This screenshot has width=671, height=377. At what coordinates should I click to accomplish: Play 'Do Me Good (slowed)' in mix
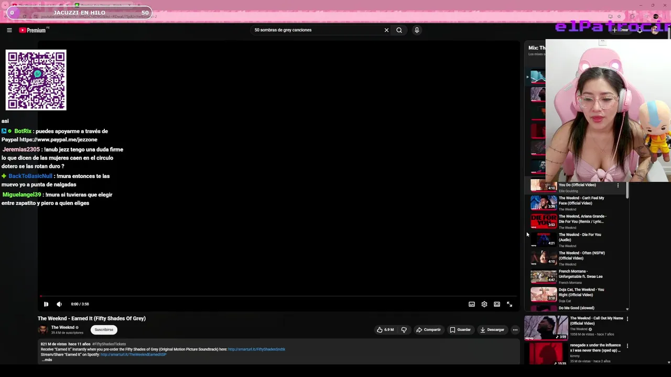point(576,308)
